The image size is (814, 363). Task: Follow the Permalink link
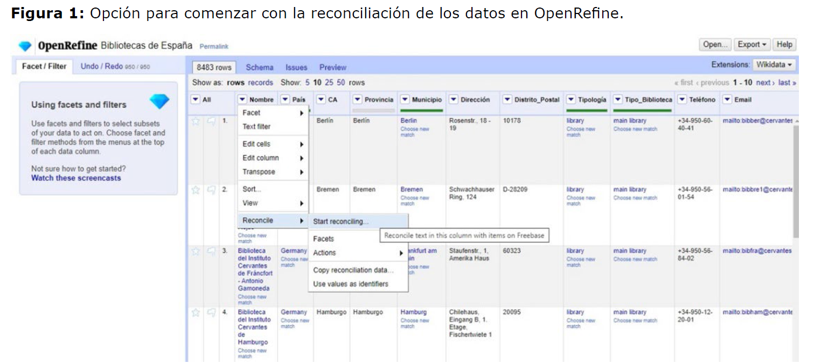point(214,47)
